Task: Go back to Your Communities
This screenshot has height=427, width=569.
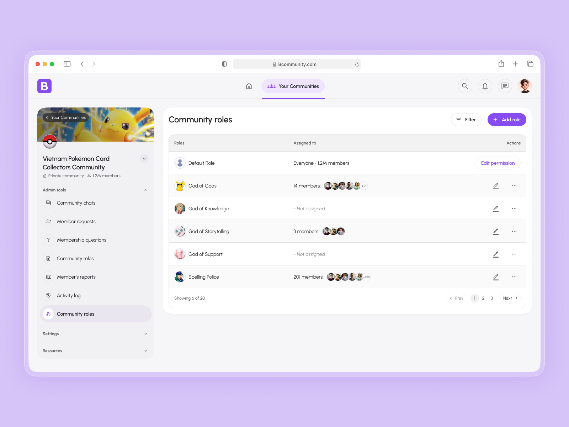Action: pyautogui.click(x=66, y=117)
